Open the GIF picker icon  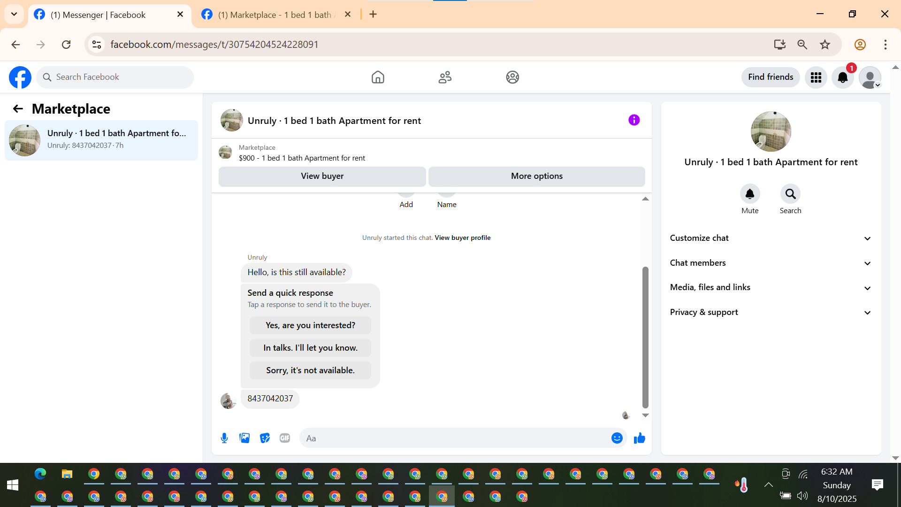pyautogui.click(x=285, y=438)
